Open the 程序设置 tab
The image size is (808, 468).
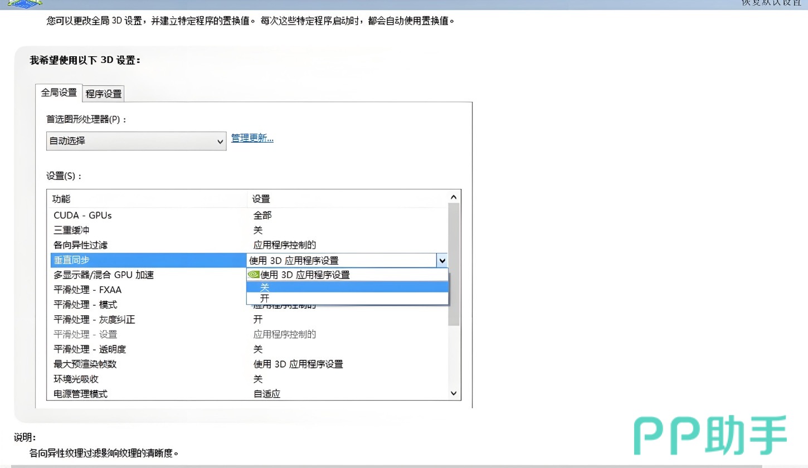pos(104,94)
